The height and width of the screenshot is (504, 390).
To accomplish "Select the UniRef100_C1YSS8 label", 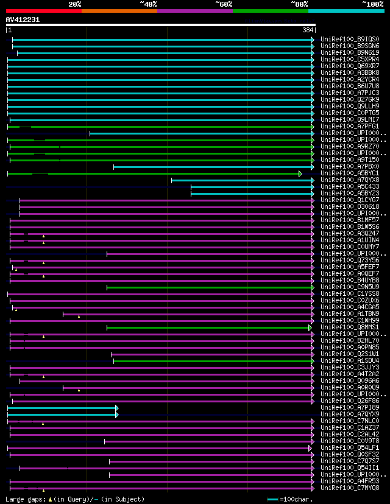I will coord(350,294).
